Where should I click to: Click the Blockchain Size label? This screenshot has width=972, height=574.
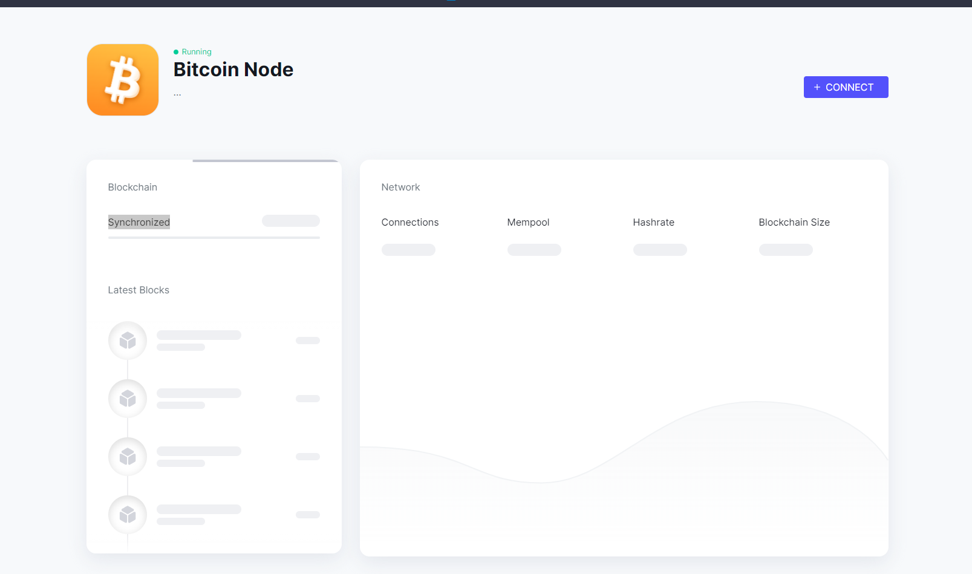[x=794, y=223]
